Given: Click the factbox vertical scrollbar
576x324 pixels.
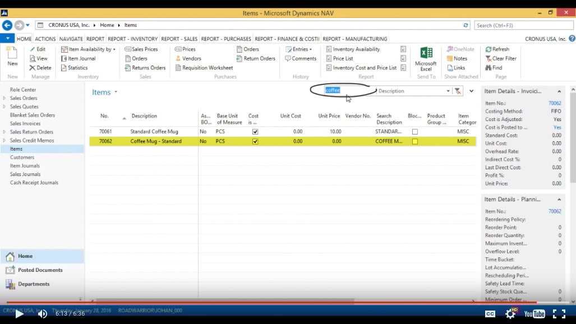Looking at the screenshot, I should click(573, 138).
